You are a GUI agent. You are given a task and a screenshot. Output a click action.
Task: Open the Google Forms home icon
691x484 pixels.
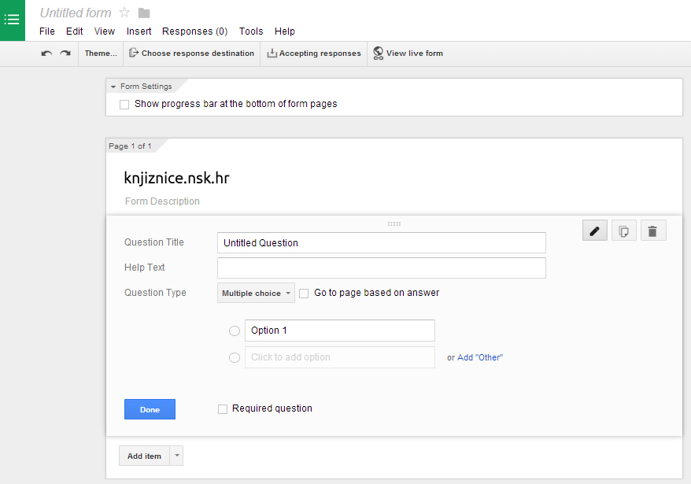[13, 20]
